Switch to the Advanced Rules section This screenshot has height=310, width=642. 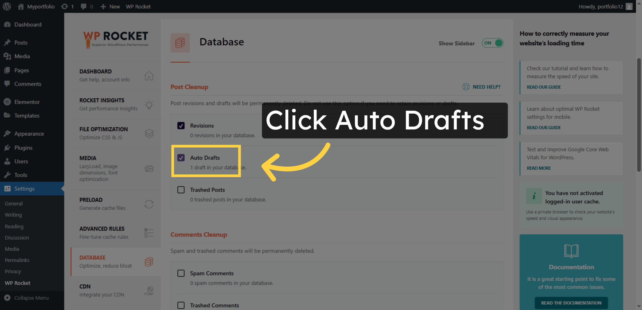pos(102,232)
